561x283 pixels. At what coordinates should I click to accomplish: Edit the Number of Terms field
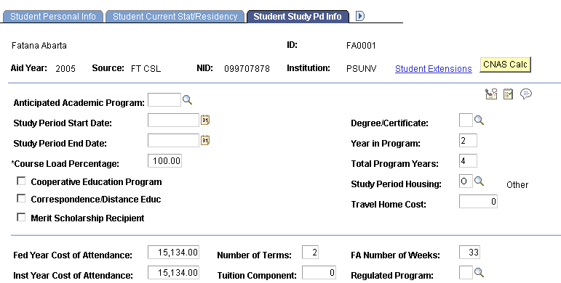(310, 253)
